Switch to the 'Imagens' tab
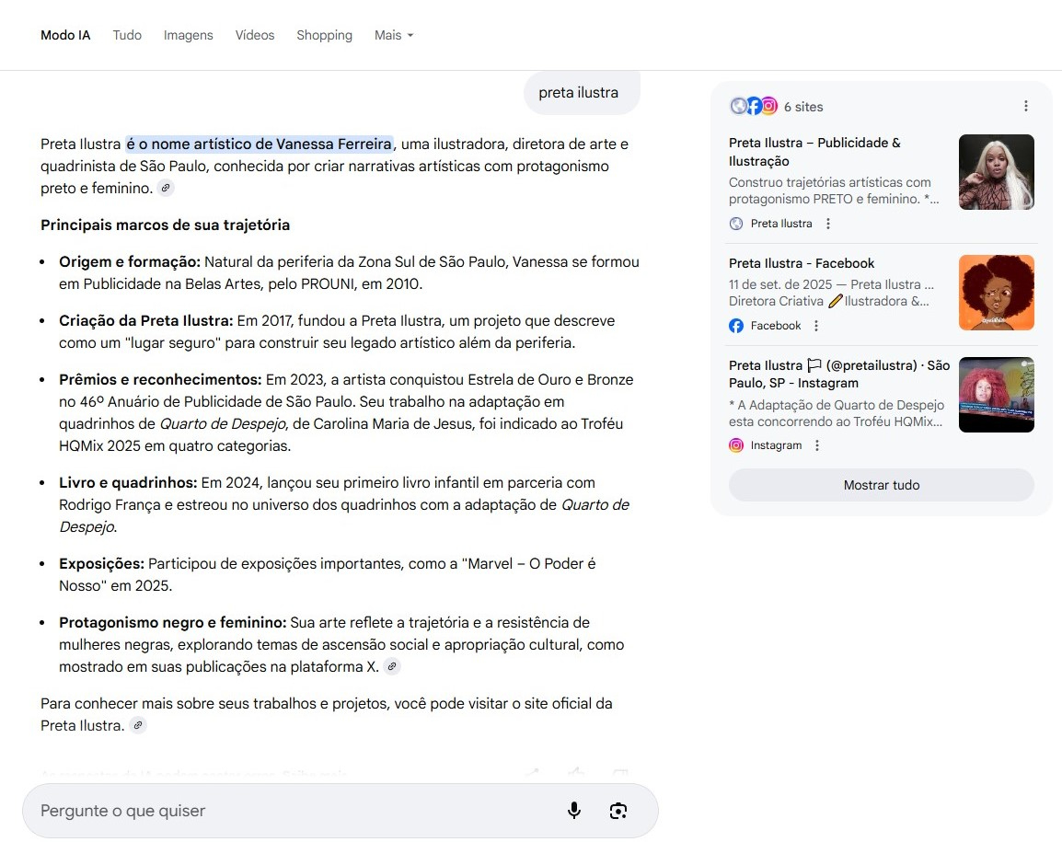1062x842 pixels. point(188,35)
